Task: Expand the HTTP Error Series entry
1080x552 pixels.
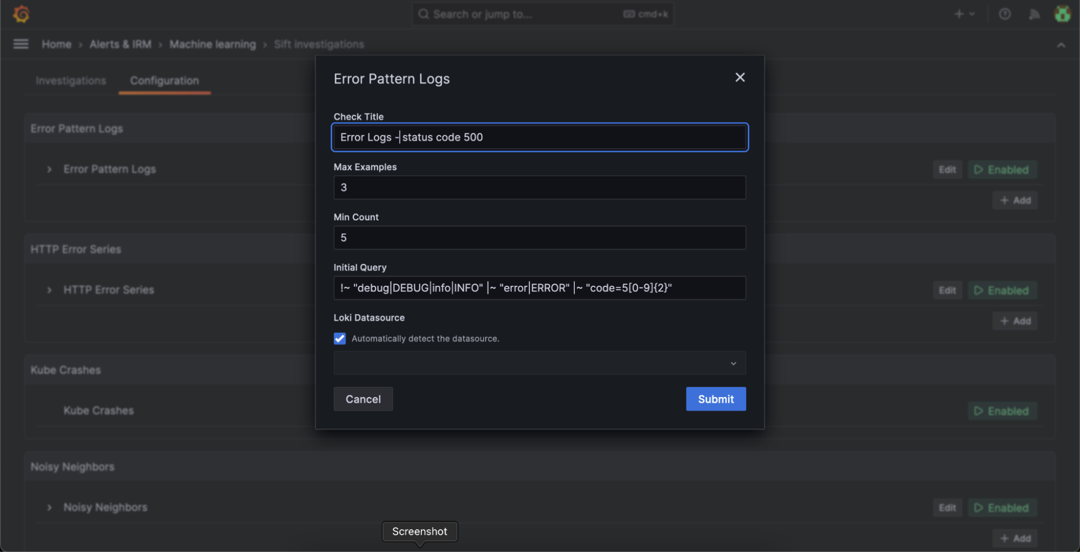Action: pyautogui.click(x=49, y=290)
